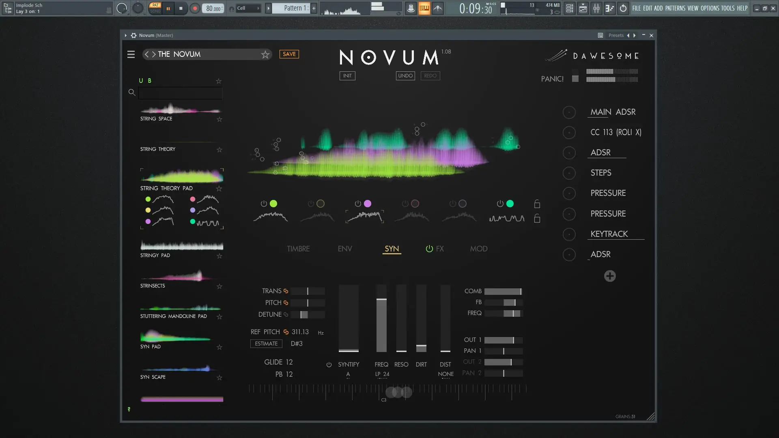
Task: Go to the next preset with the right chevron
Action: 154,54
